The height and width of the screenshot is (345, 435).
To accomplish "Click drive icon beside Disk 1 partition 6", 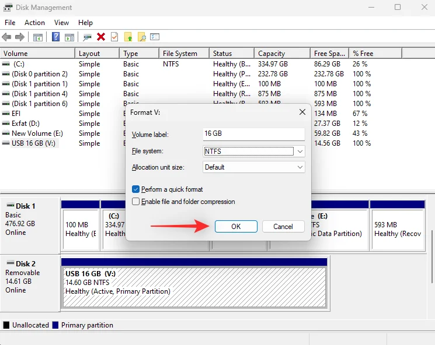I will click(x=6, y=104).
